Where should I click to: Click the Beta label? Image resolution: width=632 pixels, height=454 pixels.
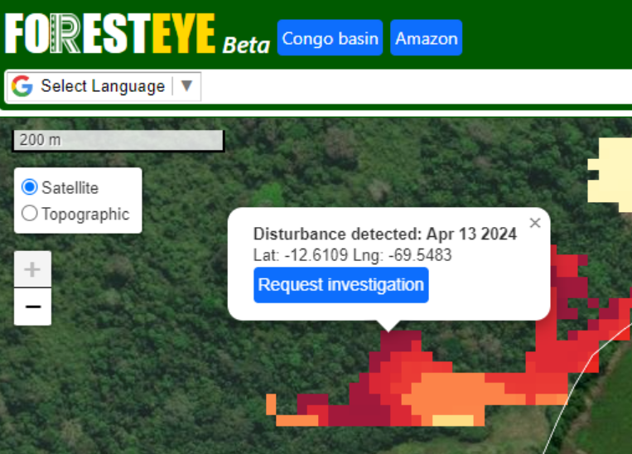coord(246,45)
